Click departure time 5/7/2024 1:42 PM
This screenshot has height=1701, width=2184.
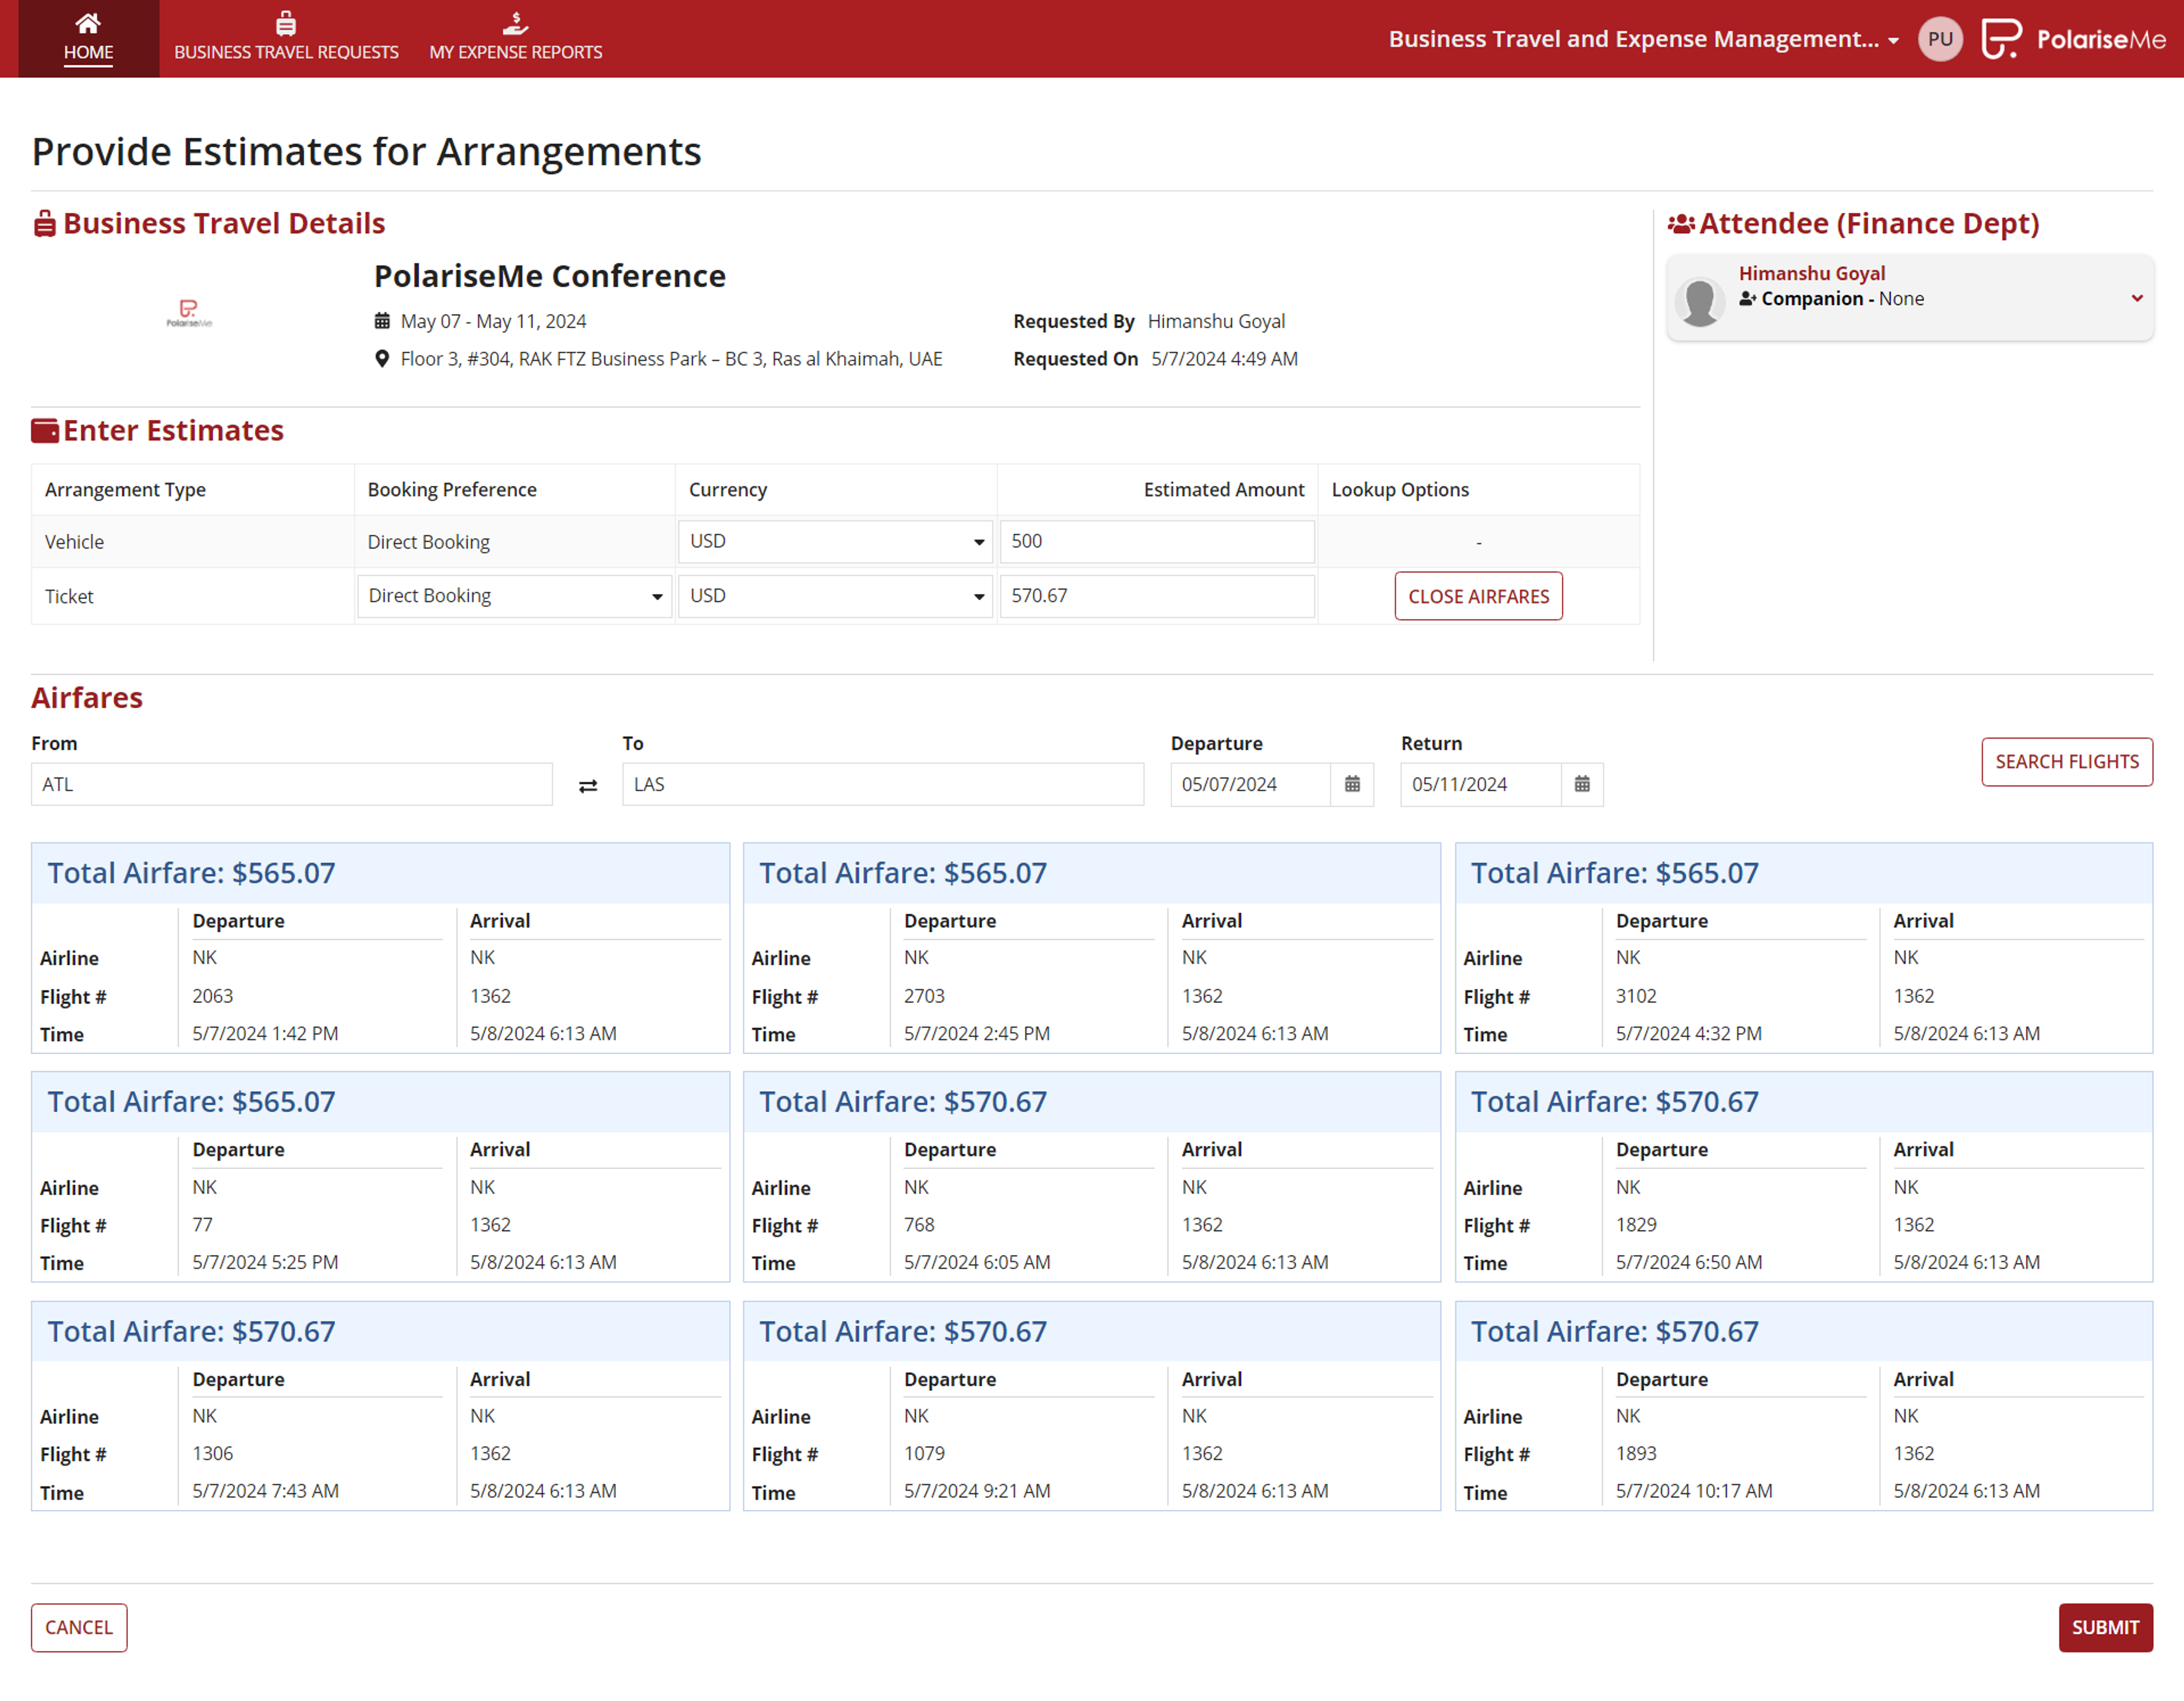(265, 1034)
